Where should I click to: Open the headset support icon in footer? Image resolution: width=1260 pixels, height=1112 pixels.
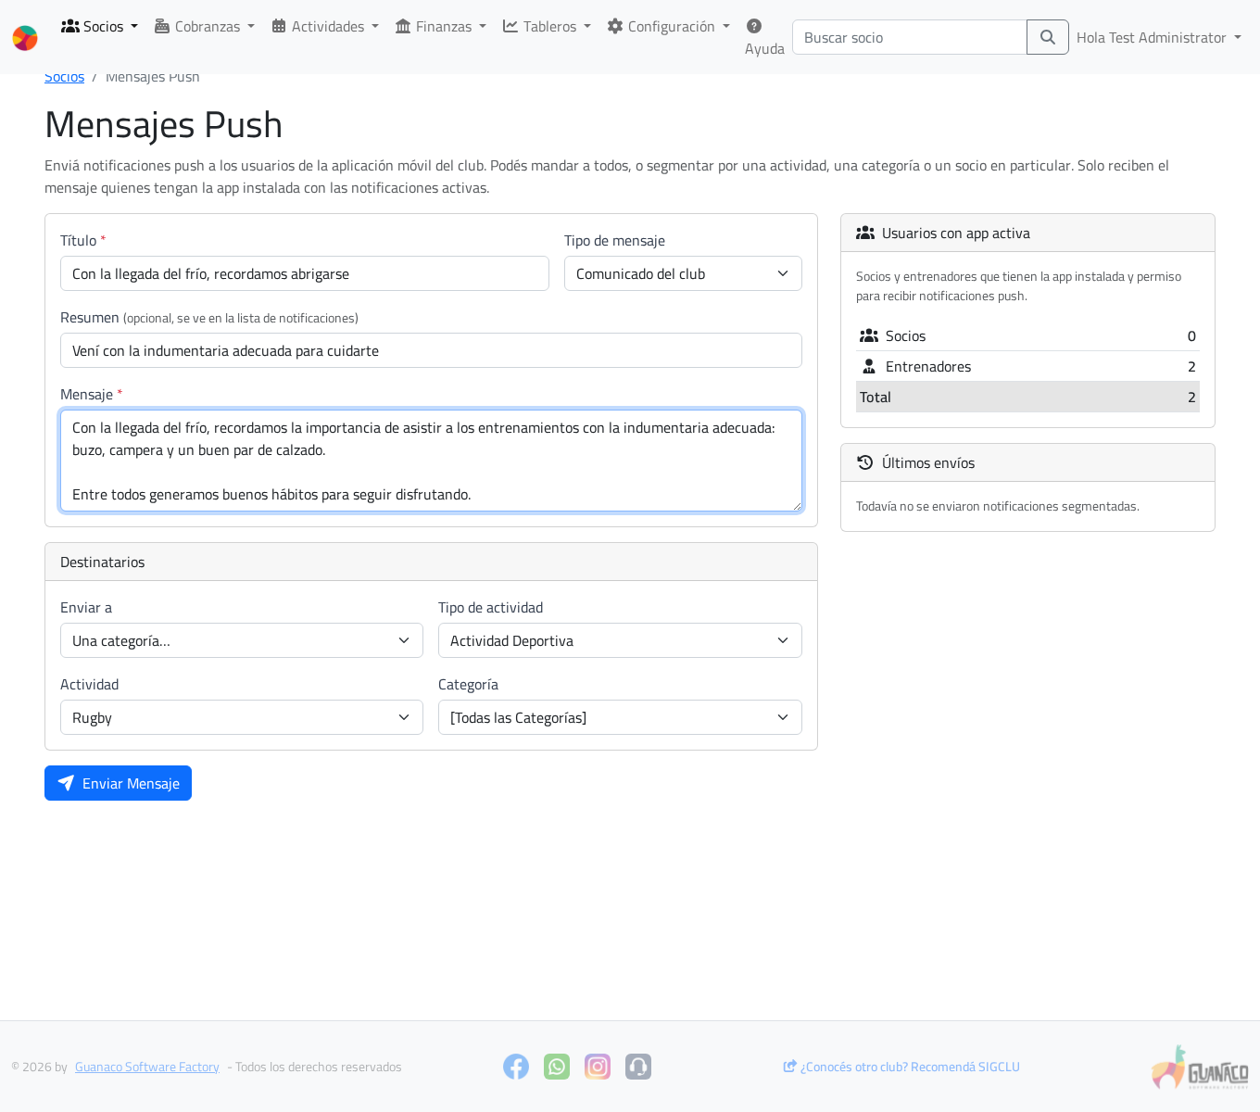tap(638, 1067)
